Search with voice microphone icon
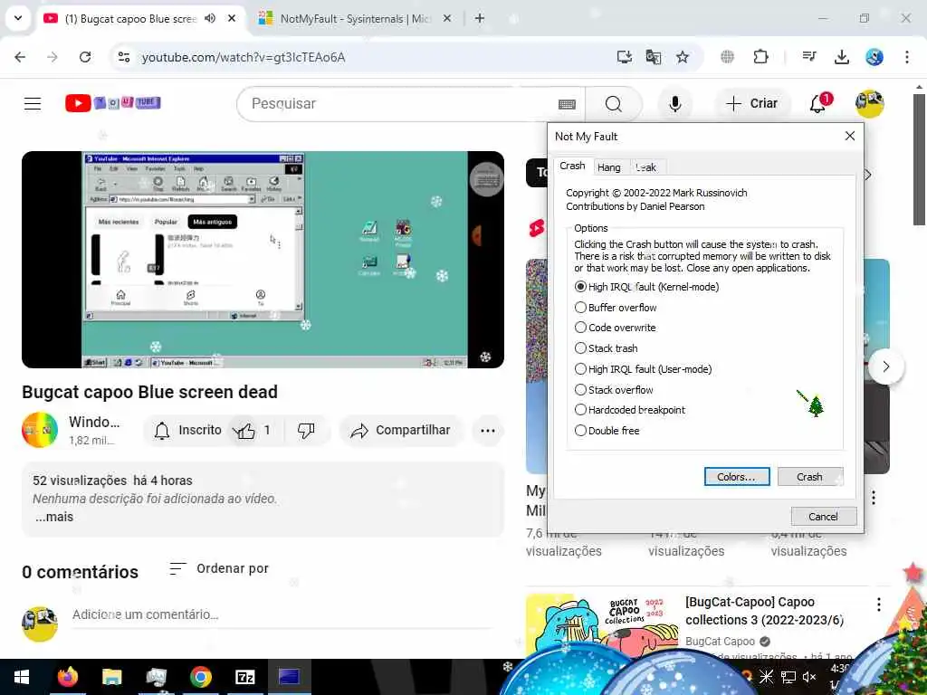This screenshot has height=695, width=927. (675, 103)
